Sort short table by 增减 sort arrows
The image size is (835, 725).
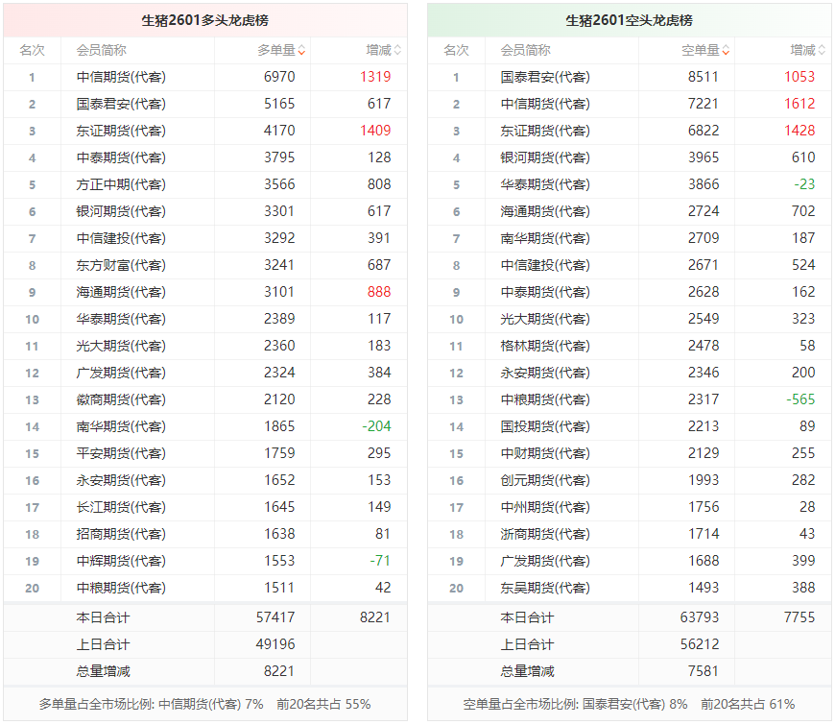[822, 51]
